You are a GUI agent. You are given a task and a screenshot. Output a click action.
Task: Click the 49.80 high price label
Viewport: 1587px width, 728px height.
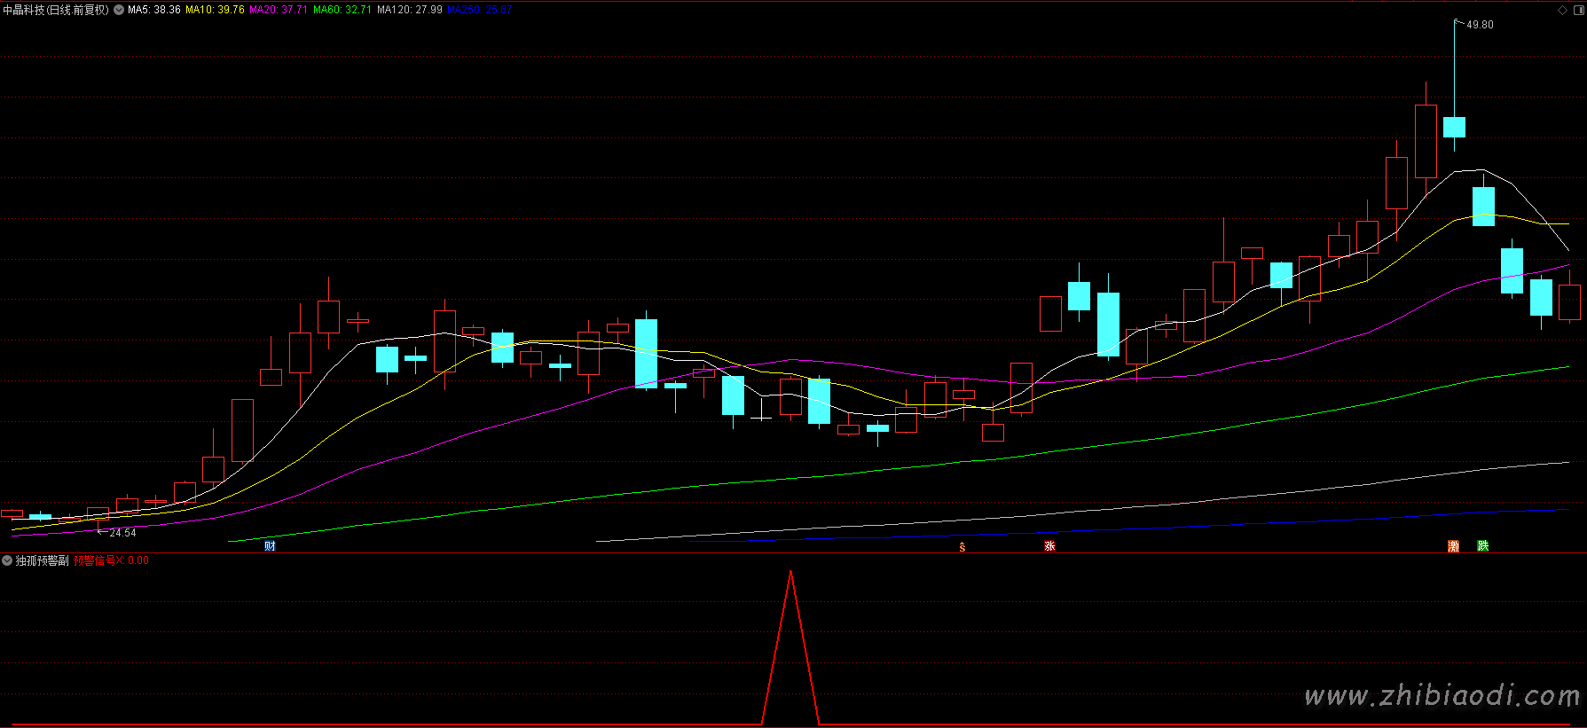coord(1480,25)
